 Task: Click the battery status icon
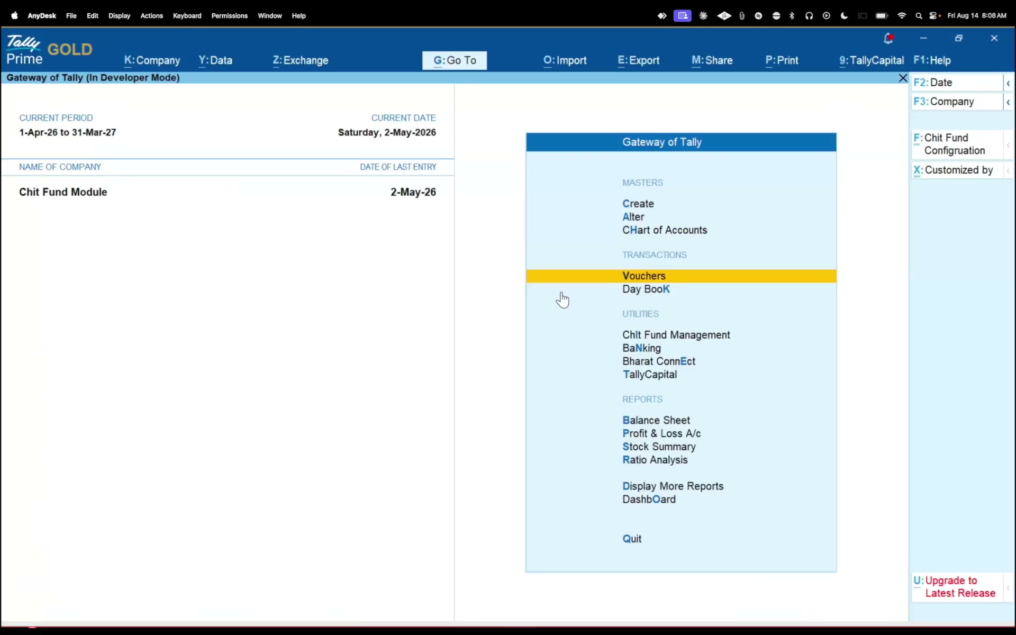[x=882, y=16]
